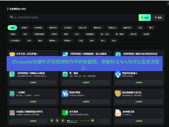Filter by the 聊天 tag
Screen dimensions: 169x127
[151, 28]
